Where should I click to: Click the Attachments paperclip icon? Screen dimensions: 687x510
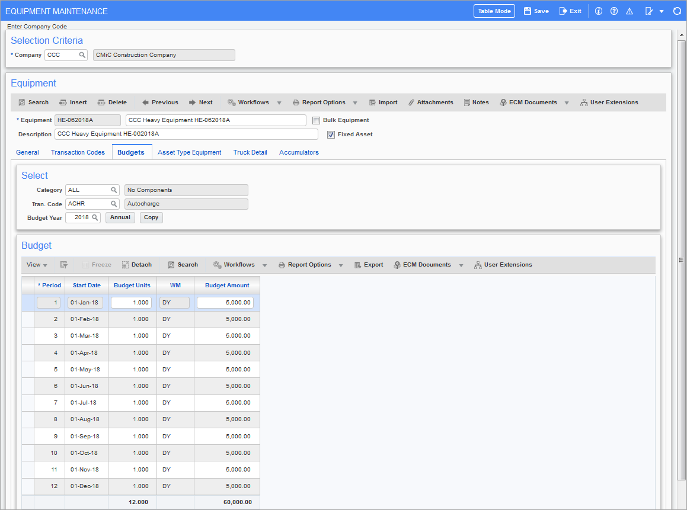[x=411, y=102]
